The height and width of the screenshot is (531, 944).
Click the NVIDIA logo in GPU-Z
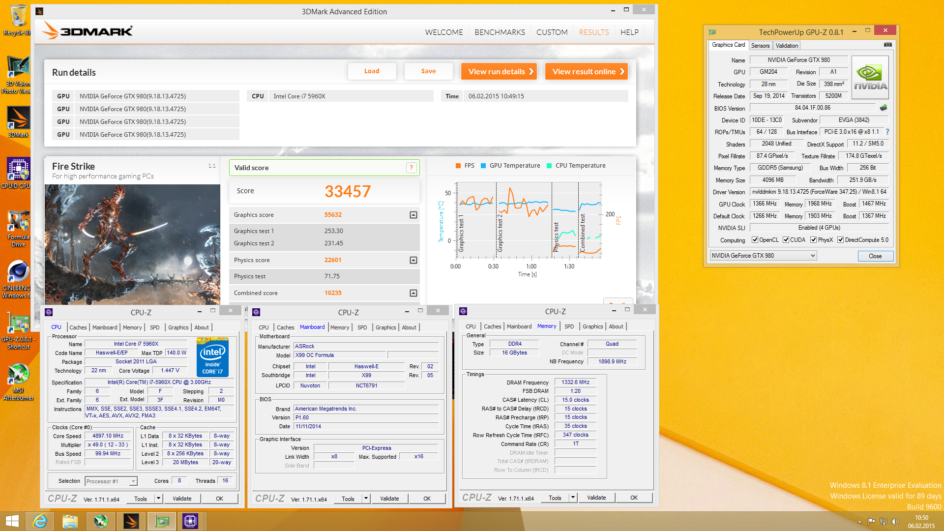870,77
